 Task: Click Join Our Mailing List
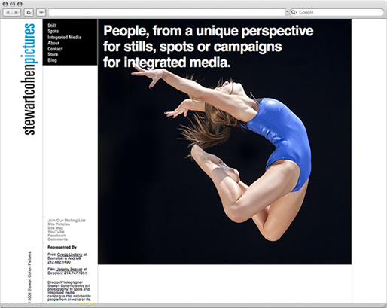pos(66,221)
